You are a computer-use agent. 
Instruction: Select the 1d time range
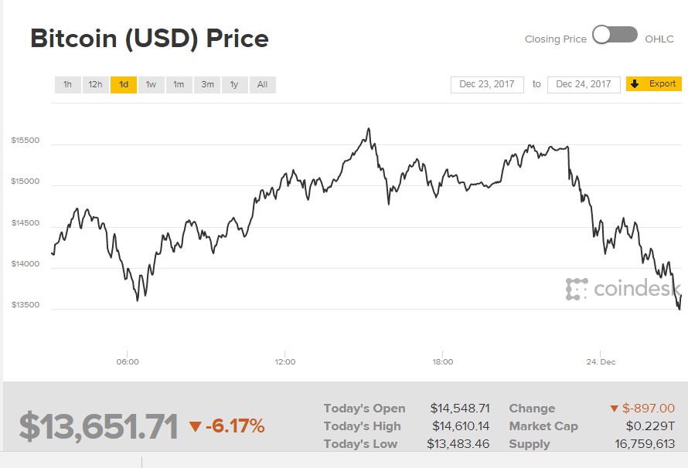123,84
